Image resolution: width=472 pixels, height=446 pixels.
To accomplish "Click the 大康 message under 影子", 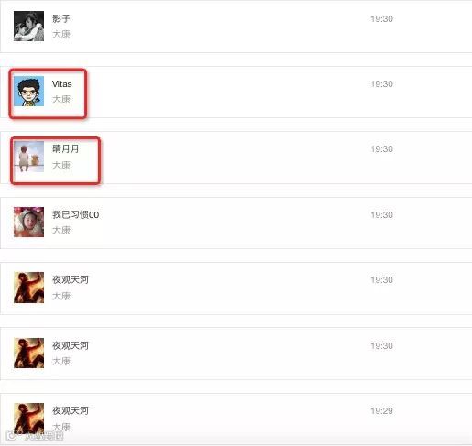I will (61, 34).
